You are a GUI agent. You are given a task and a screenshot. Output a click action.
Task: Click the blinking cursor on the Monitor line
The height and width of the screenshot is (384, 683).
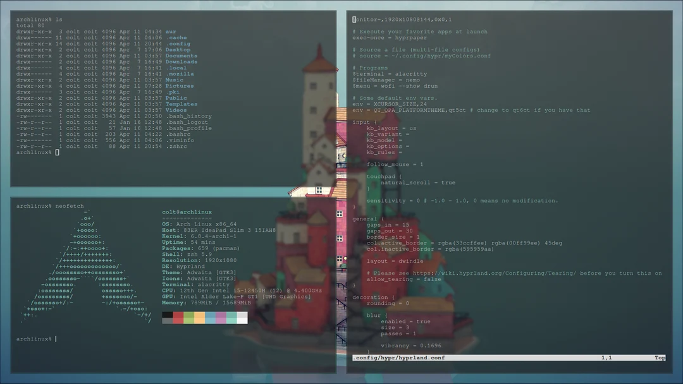tap(353, 19)
